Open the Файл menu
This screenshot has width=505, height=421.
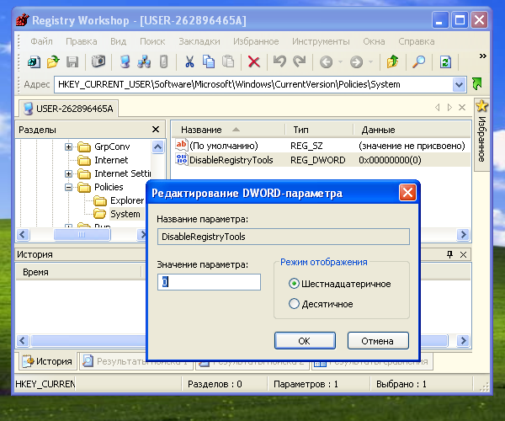click(41, 41)
